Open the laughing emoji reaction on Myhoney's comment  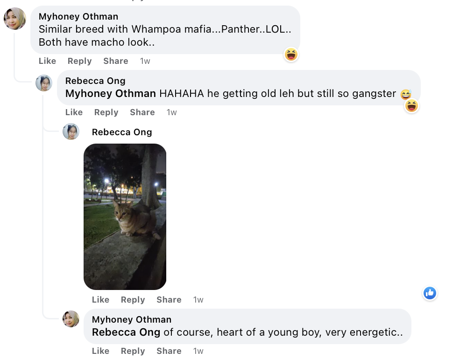[x=290, y=55]
